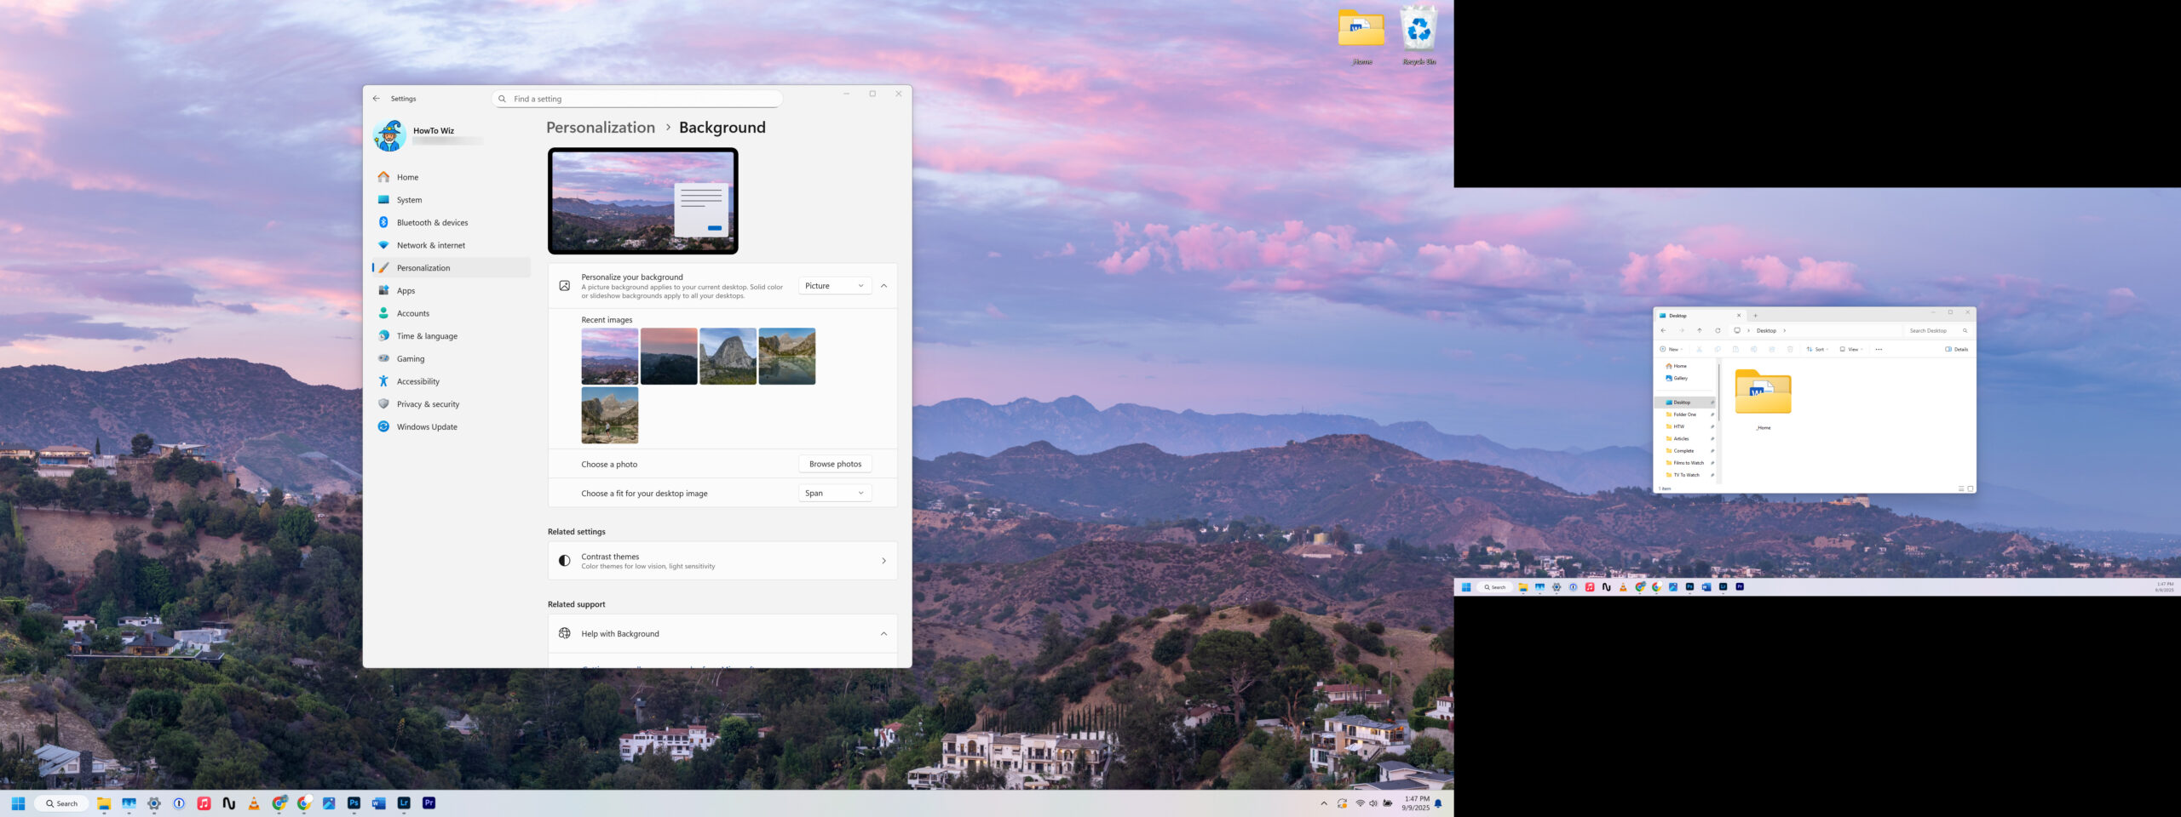Select the second recent image thumbnail
Screen dimensions: 2181x817
point(669,357)
